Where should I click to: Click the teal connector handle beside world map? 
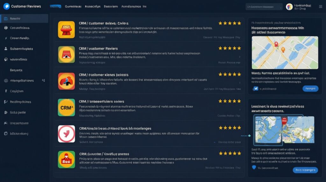tap(249, 136)
